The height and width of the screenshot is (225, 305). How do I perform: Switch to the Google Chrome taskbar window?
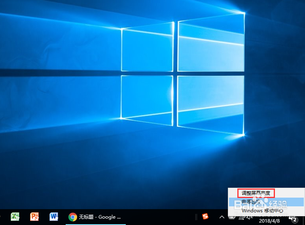[95, 217]
